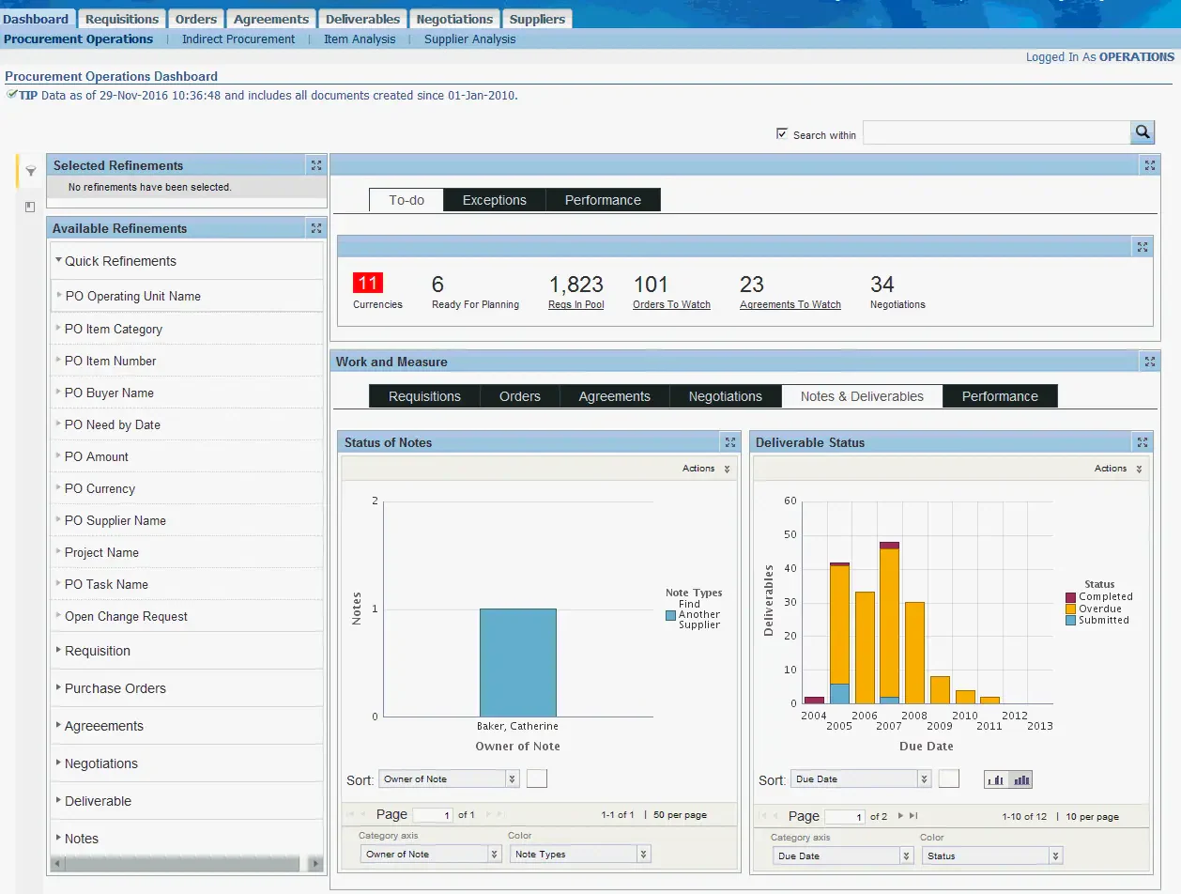
Task: Click the Search within text field
Action: (996, 132)
